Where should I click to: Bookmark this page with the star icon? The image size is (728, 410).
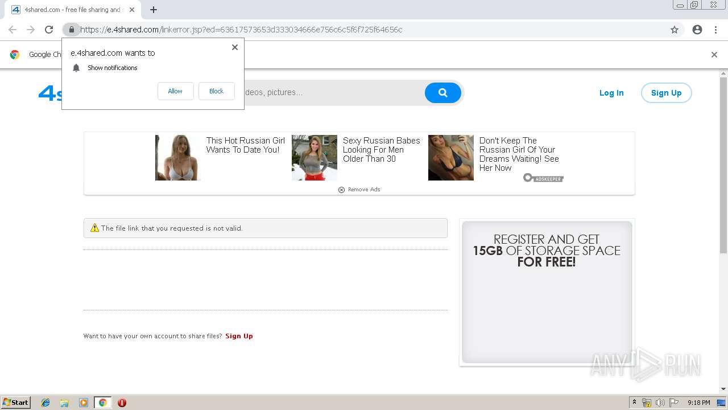click(x=675, y=30)
